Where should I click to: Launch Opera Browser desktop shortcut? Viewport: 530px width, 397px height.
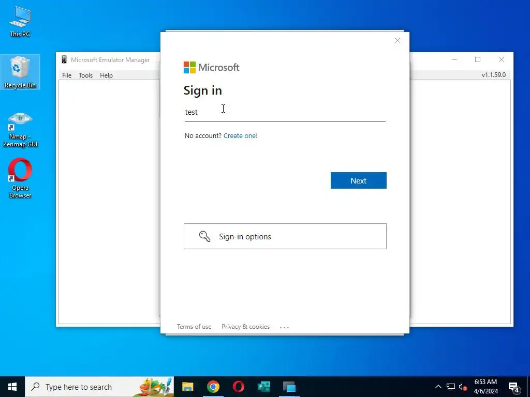tap(20, 178)
